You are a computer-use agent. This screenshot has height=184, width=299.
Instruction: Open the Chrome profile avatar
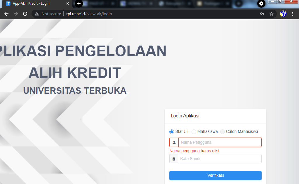tap(283, 14)
